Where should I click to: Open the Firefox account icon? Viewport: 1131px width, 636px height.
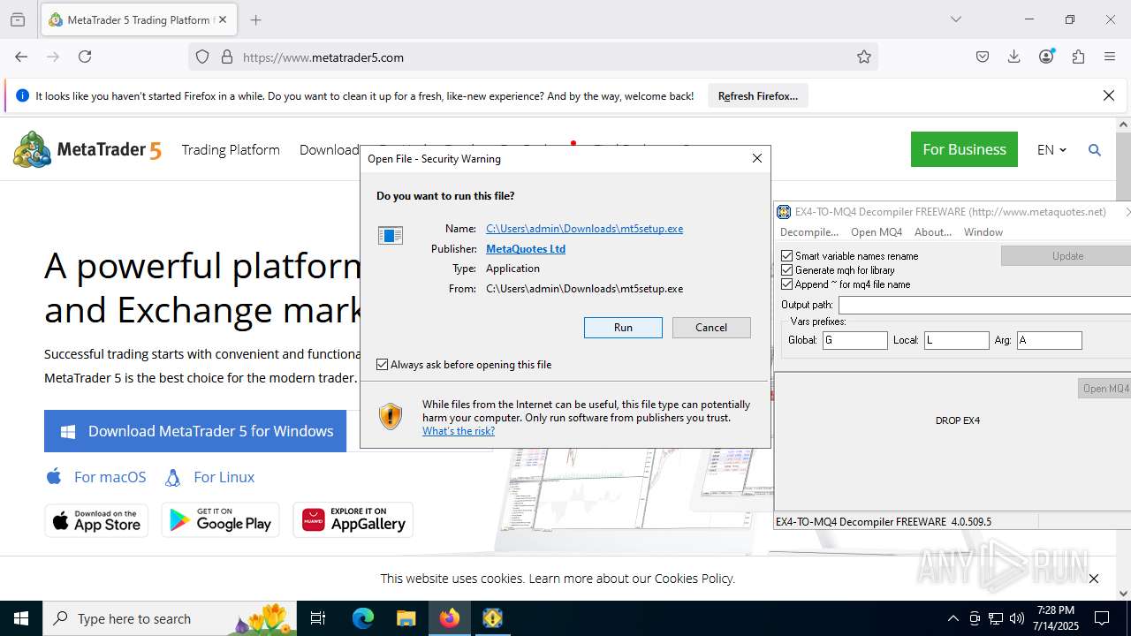tap(1046, 57)
